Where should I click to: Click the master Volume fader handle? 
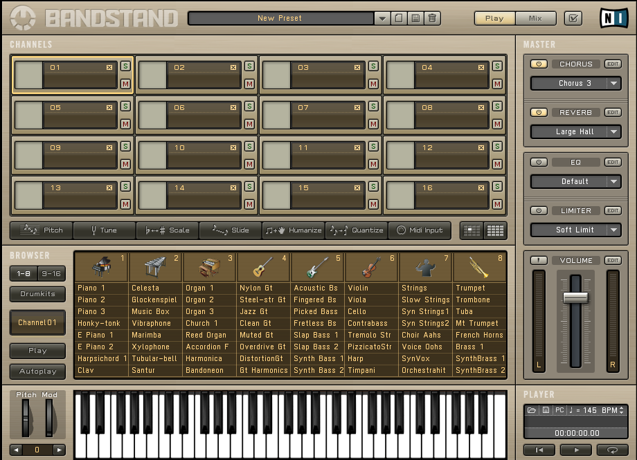tap(575, 297)
